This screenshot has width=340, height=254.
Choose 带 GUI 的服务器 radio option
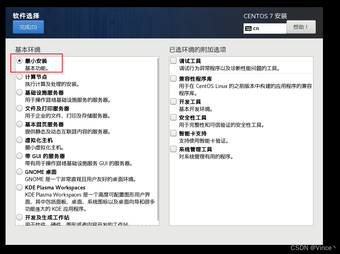(x=19, y=156)
